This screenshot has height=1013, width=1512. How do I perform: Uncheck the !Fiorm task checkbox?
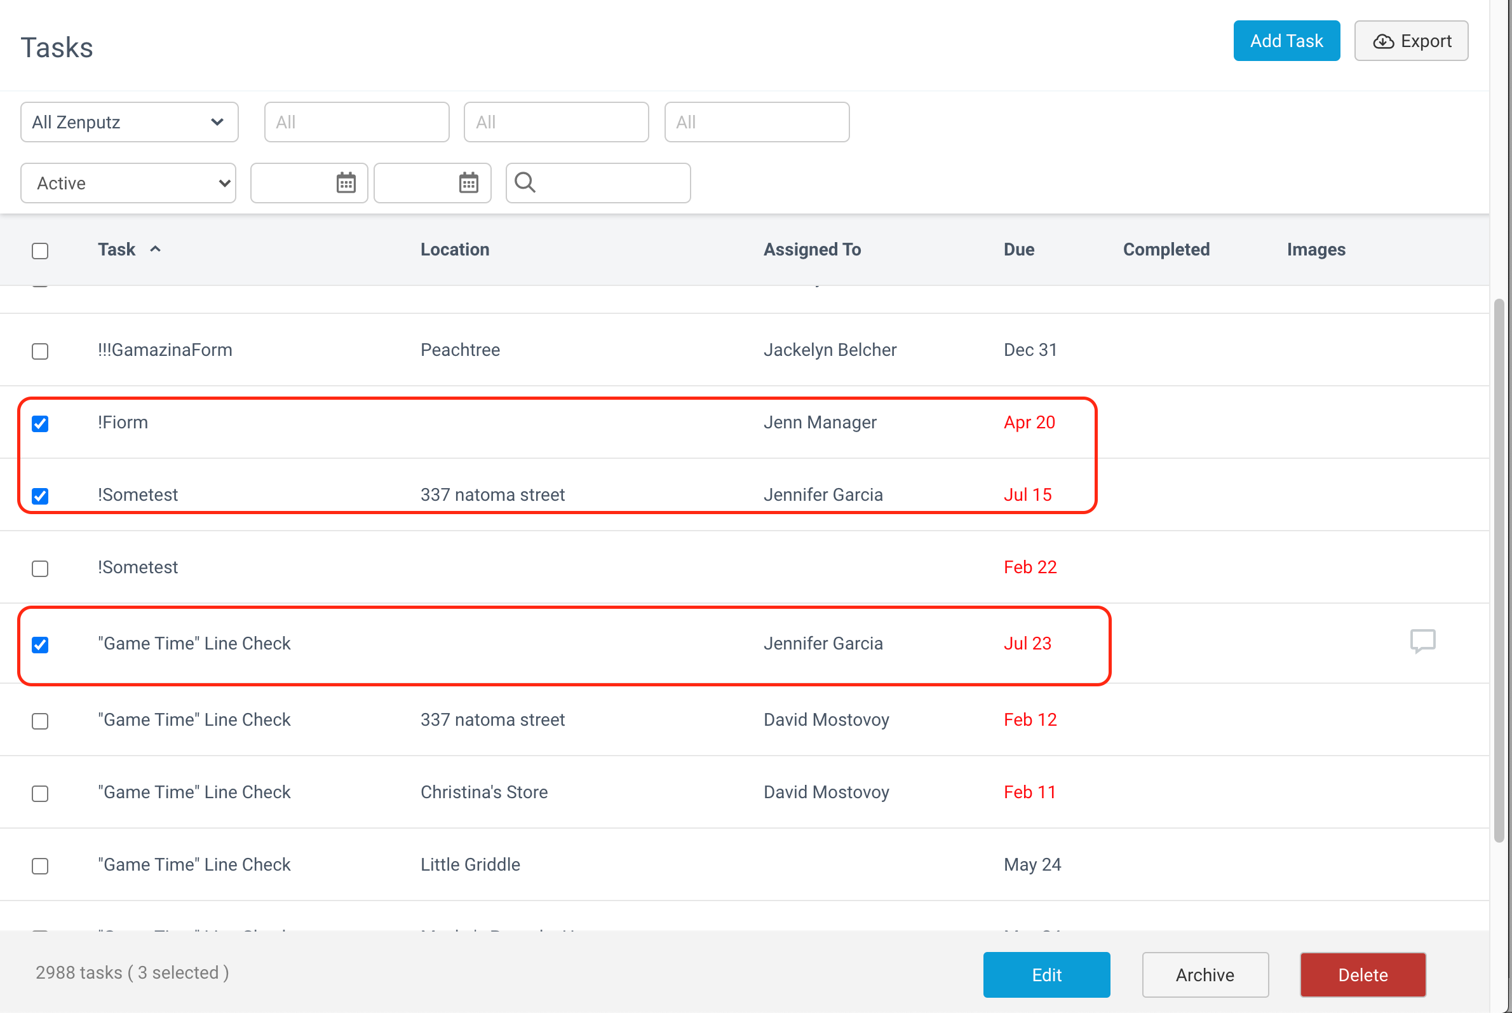(x=40, y=424)
